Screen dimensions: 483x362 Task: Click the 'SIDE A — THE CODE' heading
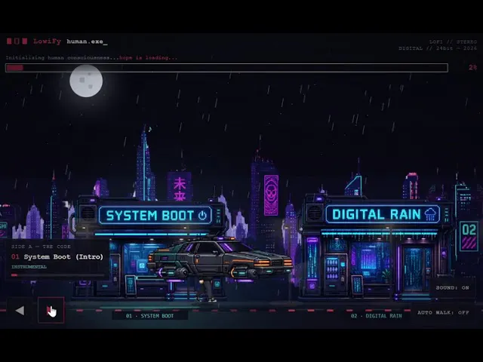pos(41,247)
